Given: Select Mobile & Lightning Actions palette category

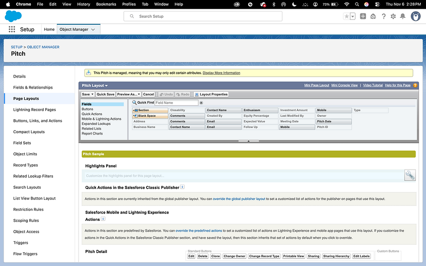Looking at the screenshot, I should [102, 119].
